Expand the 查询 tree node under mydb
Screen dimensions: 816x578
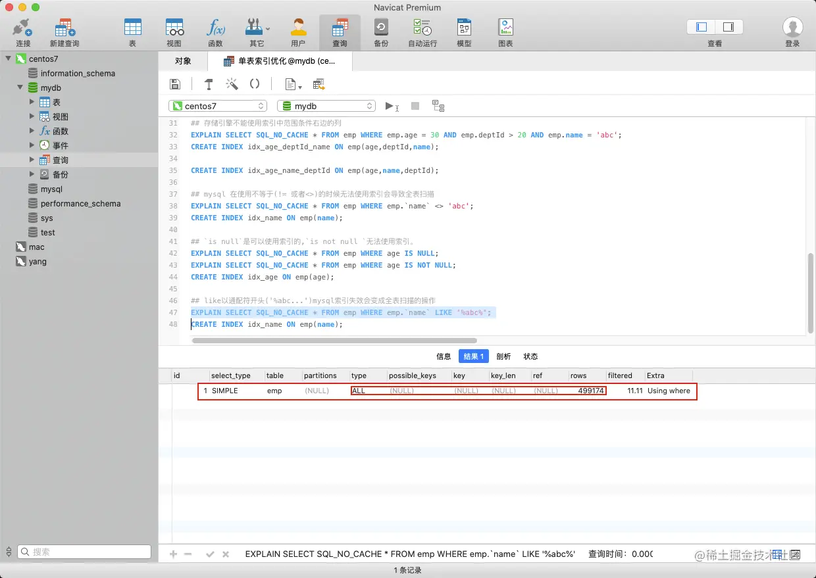click(32, 160)
